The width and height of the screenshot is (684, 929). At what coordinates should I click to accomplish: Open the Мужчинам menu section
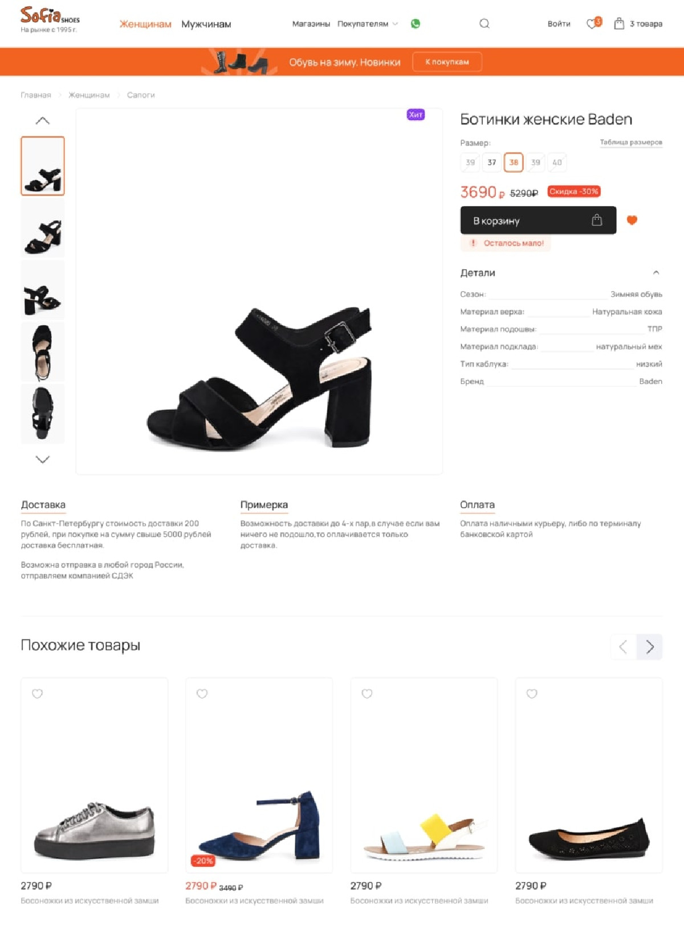206,24
